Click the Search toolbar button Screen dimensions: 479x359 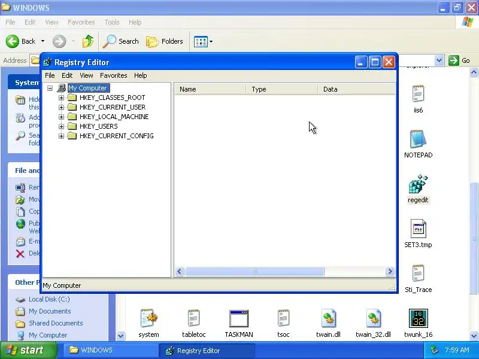[120, 41]
